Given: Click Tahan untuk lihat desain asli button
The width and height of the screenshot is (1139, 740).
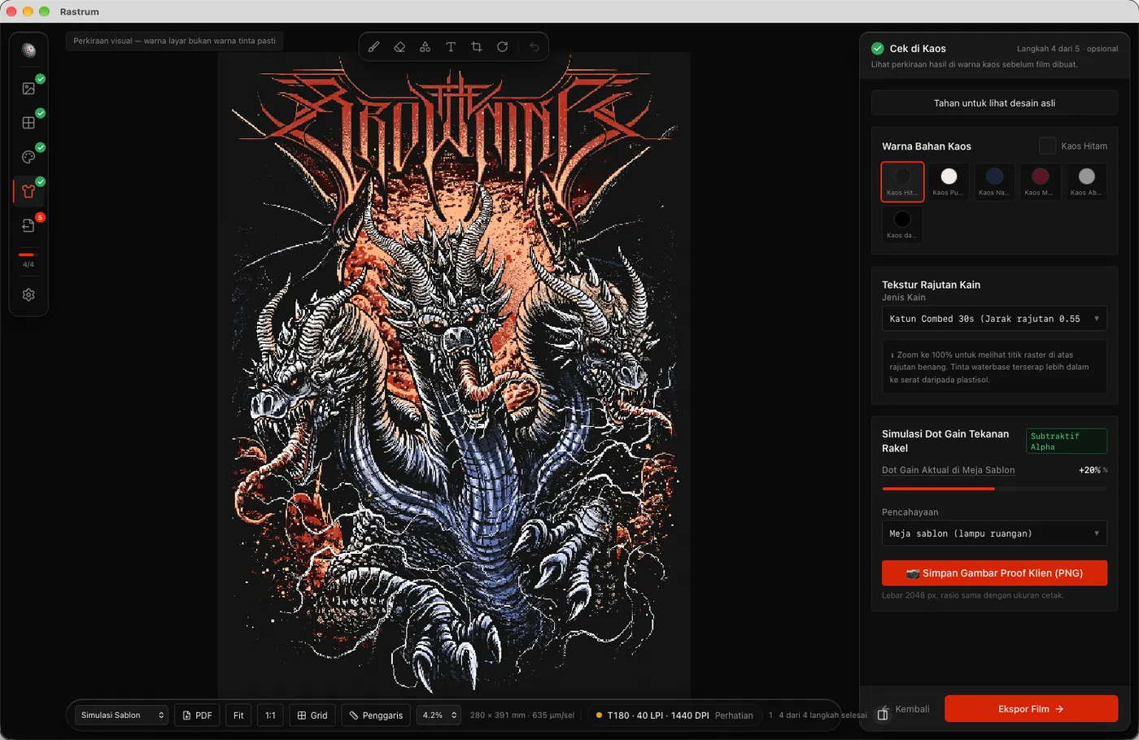Looking at the screenshot, I should coord(994,103).
